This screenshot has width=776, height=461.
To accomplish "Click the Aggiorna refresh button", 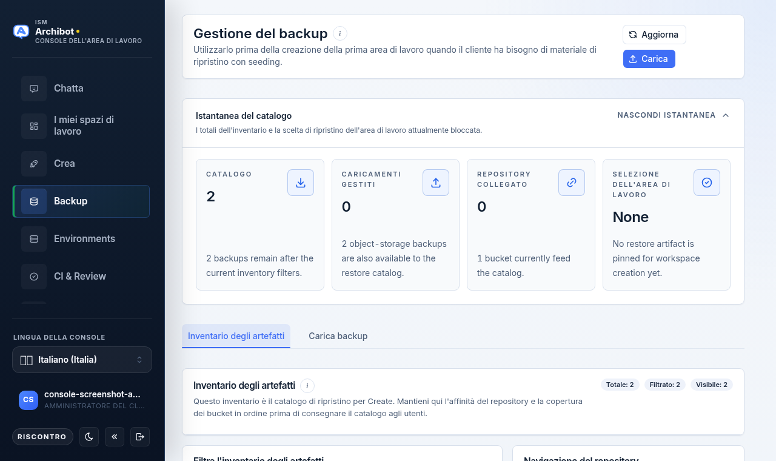I will (654, 35).
